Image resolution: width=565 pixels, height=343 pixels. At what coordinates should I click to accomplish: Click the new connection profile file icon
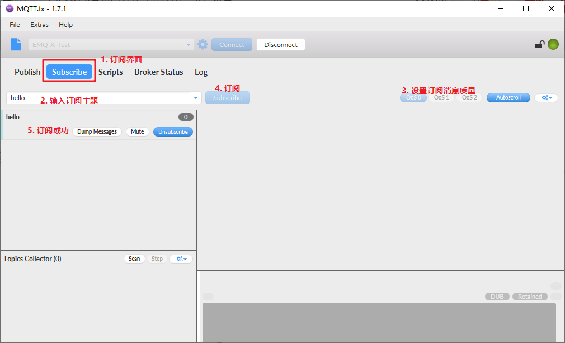click(x=16, y=44)
